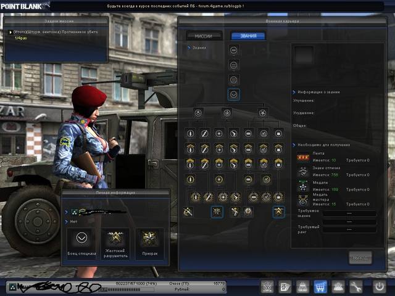Open the inventory bag icon in bottom bar
Image resolution: width=395 pixels, height=296 pixels.
click(302, 287)
